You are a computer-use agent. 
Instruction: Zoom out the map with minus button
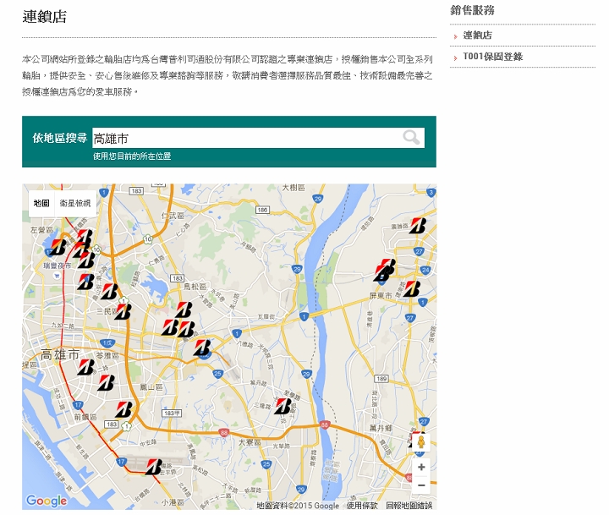421,485
